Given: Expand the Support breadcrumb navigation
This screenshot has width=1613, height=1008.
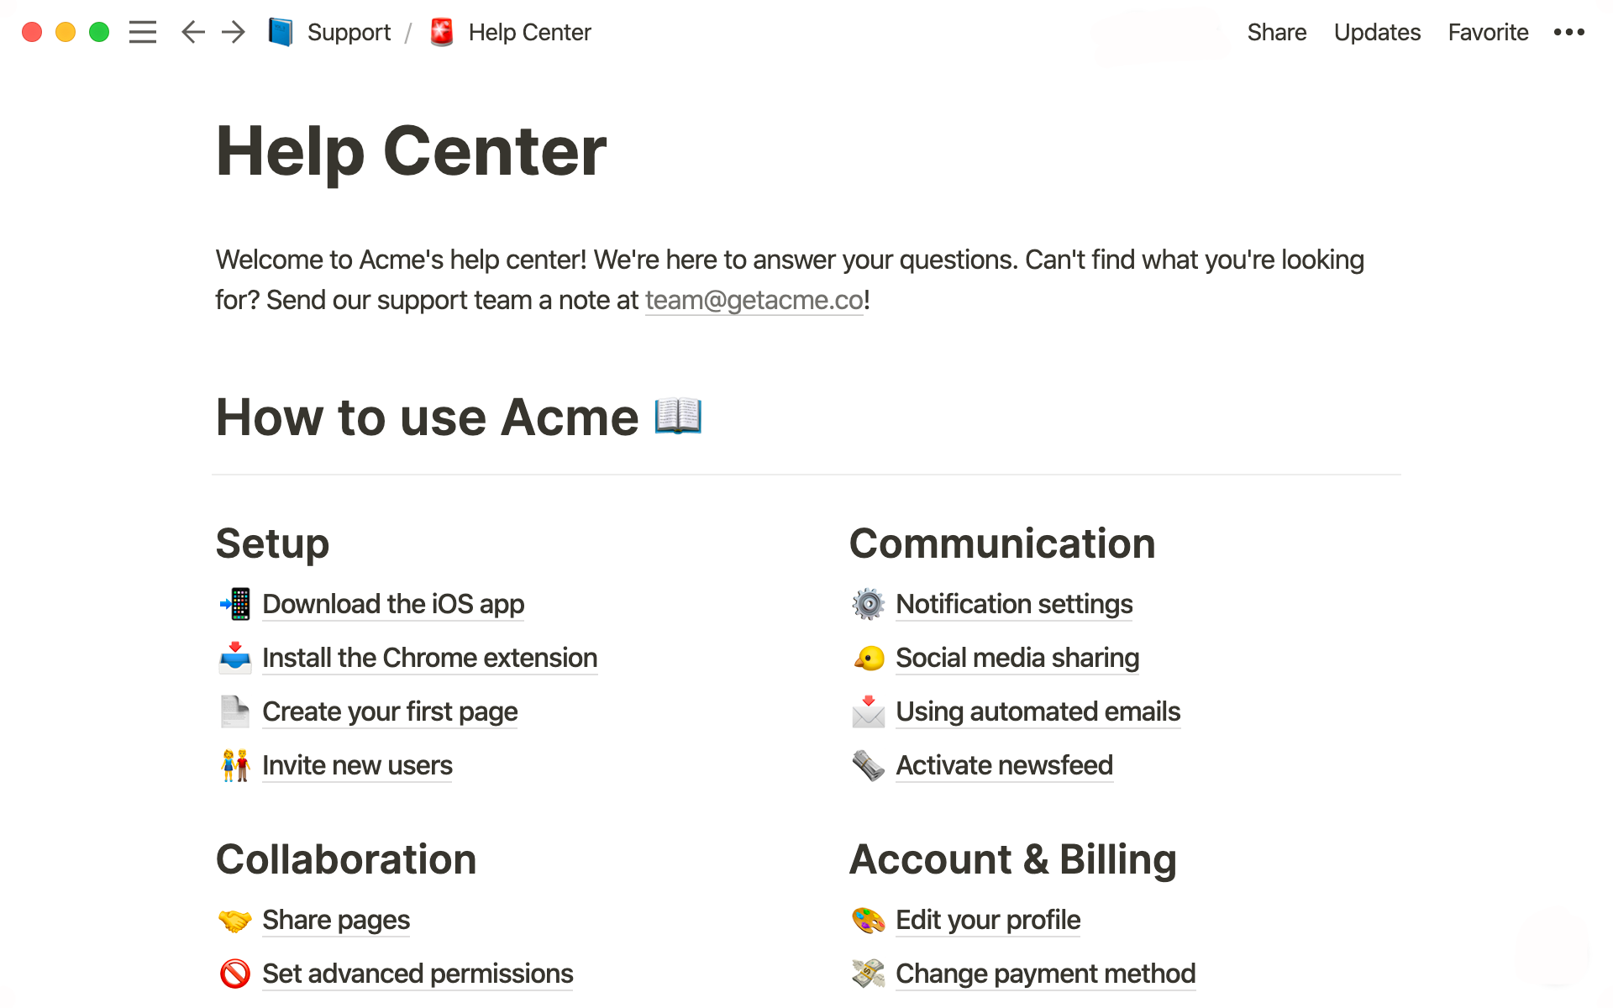Looking at the screenshot, I should tap(346, 31).
